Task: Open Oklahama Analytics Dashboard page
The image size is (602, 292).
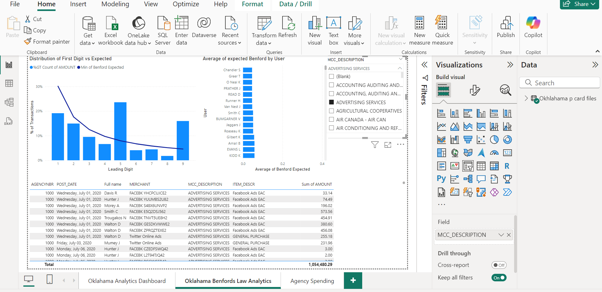Action: coord(127,281)
